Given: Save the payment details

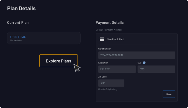Looking at the screenshot, I should 169,94.
